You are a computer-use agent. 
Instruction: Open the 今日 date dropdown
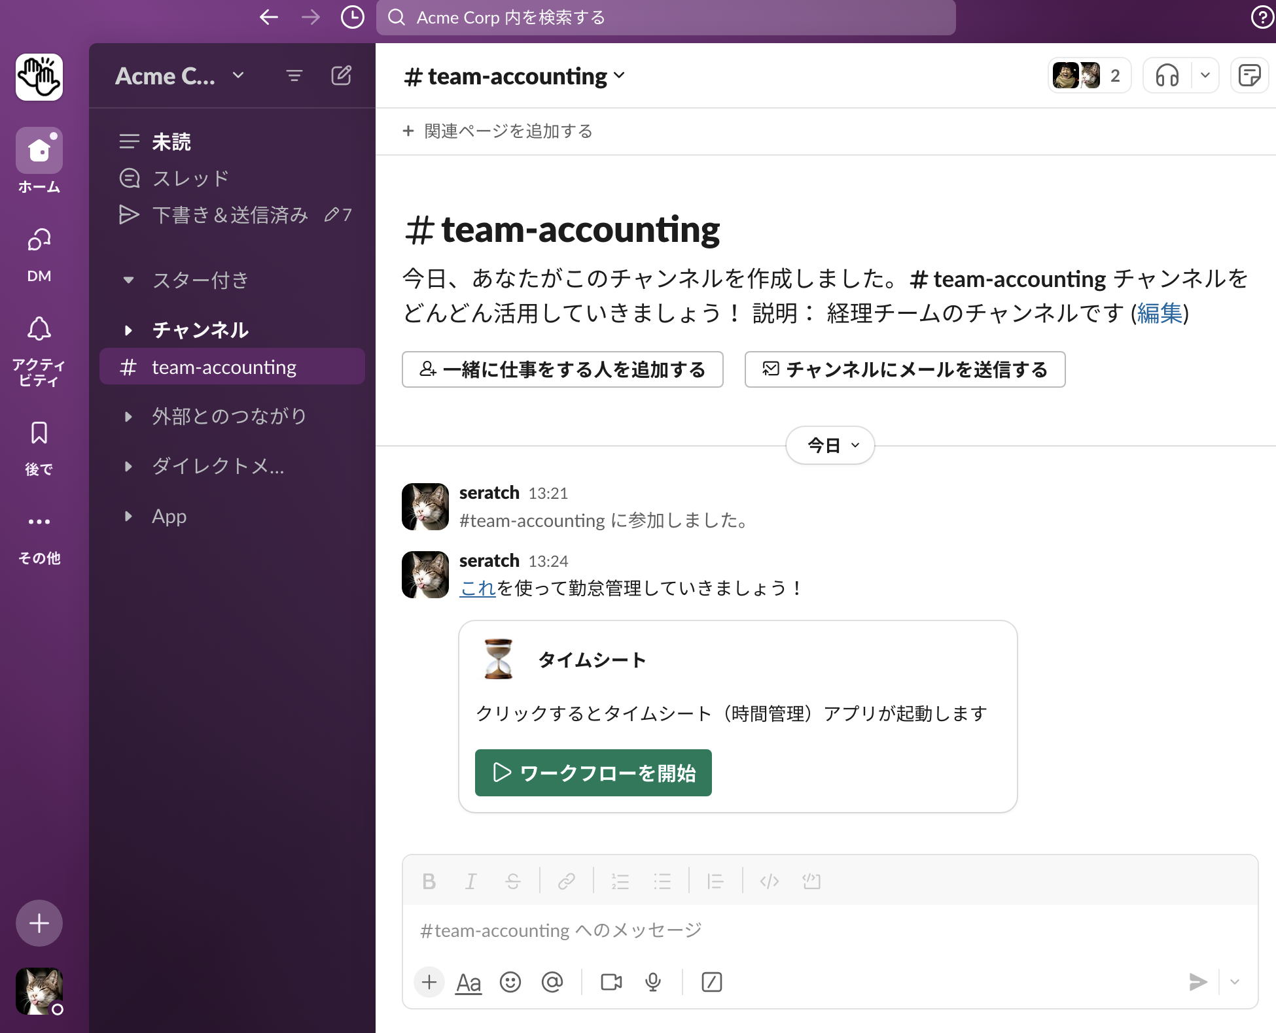tap(830, 445)
